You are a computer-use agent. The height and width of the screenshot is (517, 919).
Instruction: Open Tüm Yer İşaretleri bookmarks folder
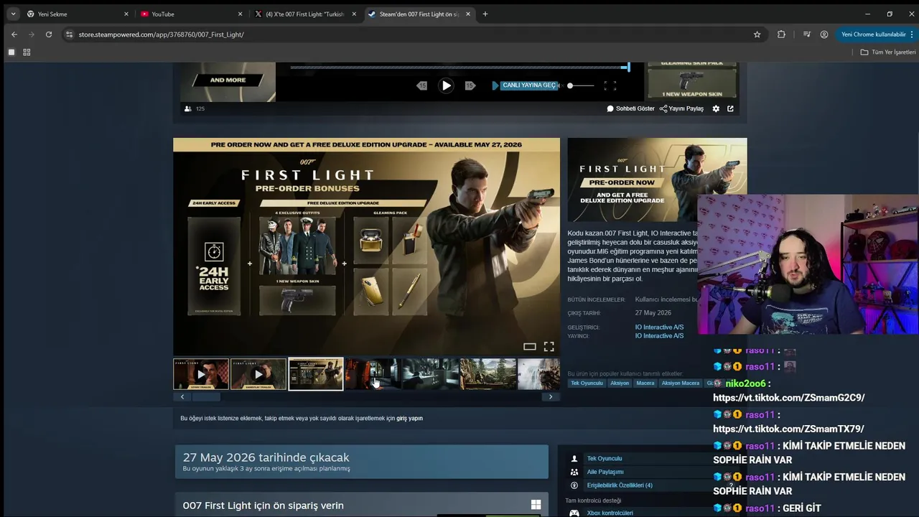888,52
